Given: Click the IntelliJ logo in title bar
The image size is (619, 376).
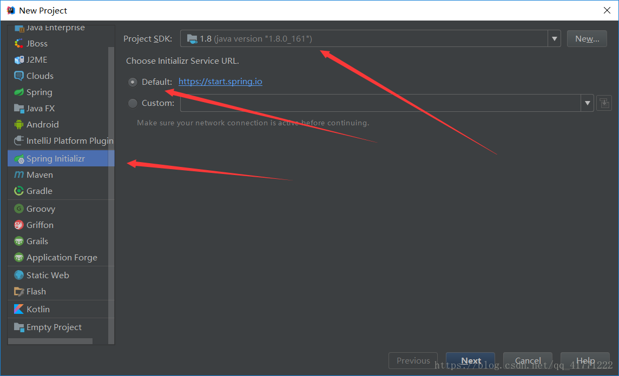Looking at the screenshot, I should click(11, 10).
